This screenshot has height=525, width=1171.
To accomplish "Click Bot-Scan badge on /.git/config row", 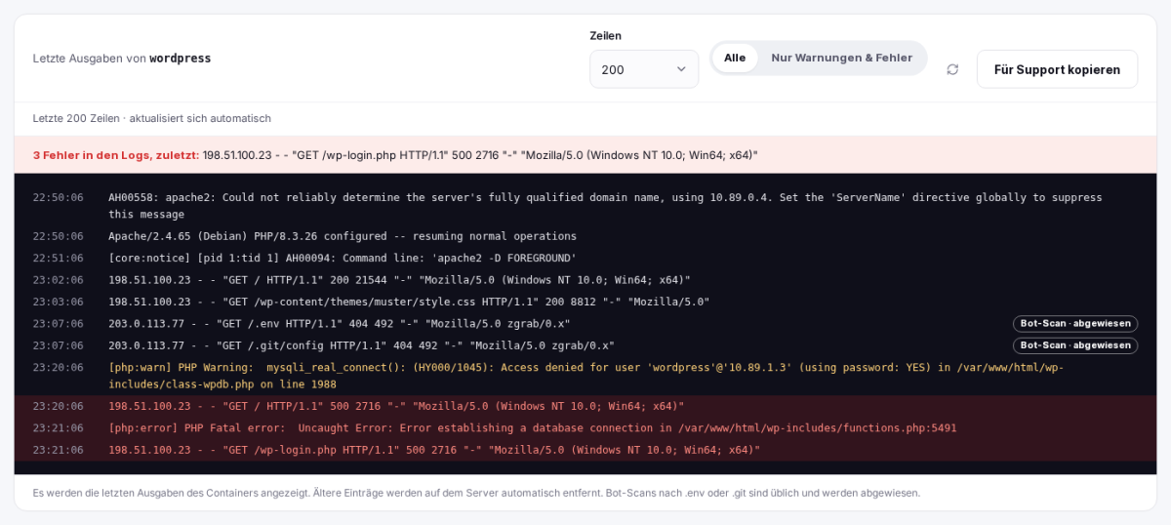I will 1075,345.
